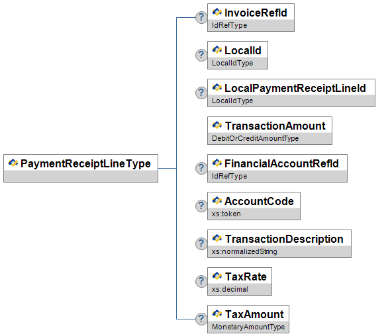Click the xs:normalizedString type under TransactionDescription

coord(244,251)
